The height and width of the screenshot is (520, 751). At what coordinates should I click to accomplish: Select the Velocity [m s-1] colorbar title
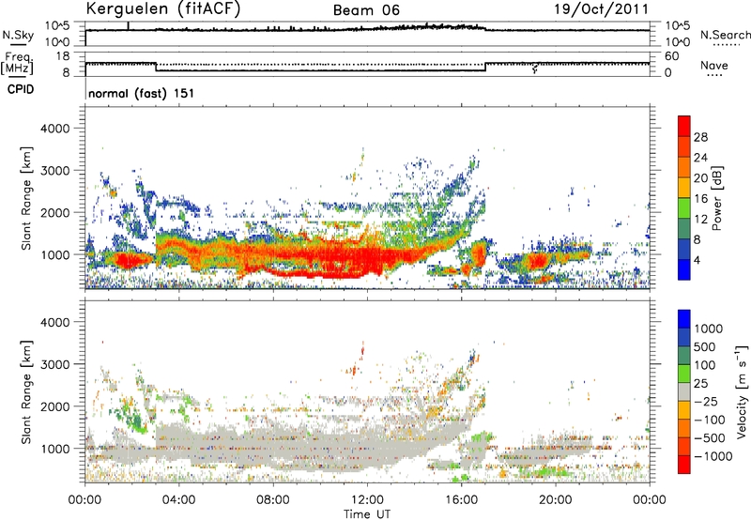tap(742, 391)
